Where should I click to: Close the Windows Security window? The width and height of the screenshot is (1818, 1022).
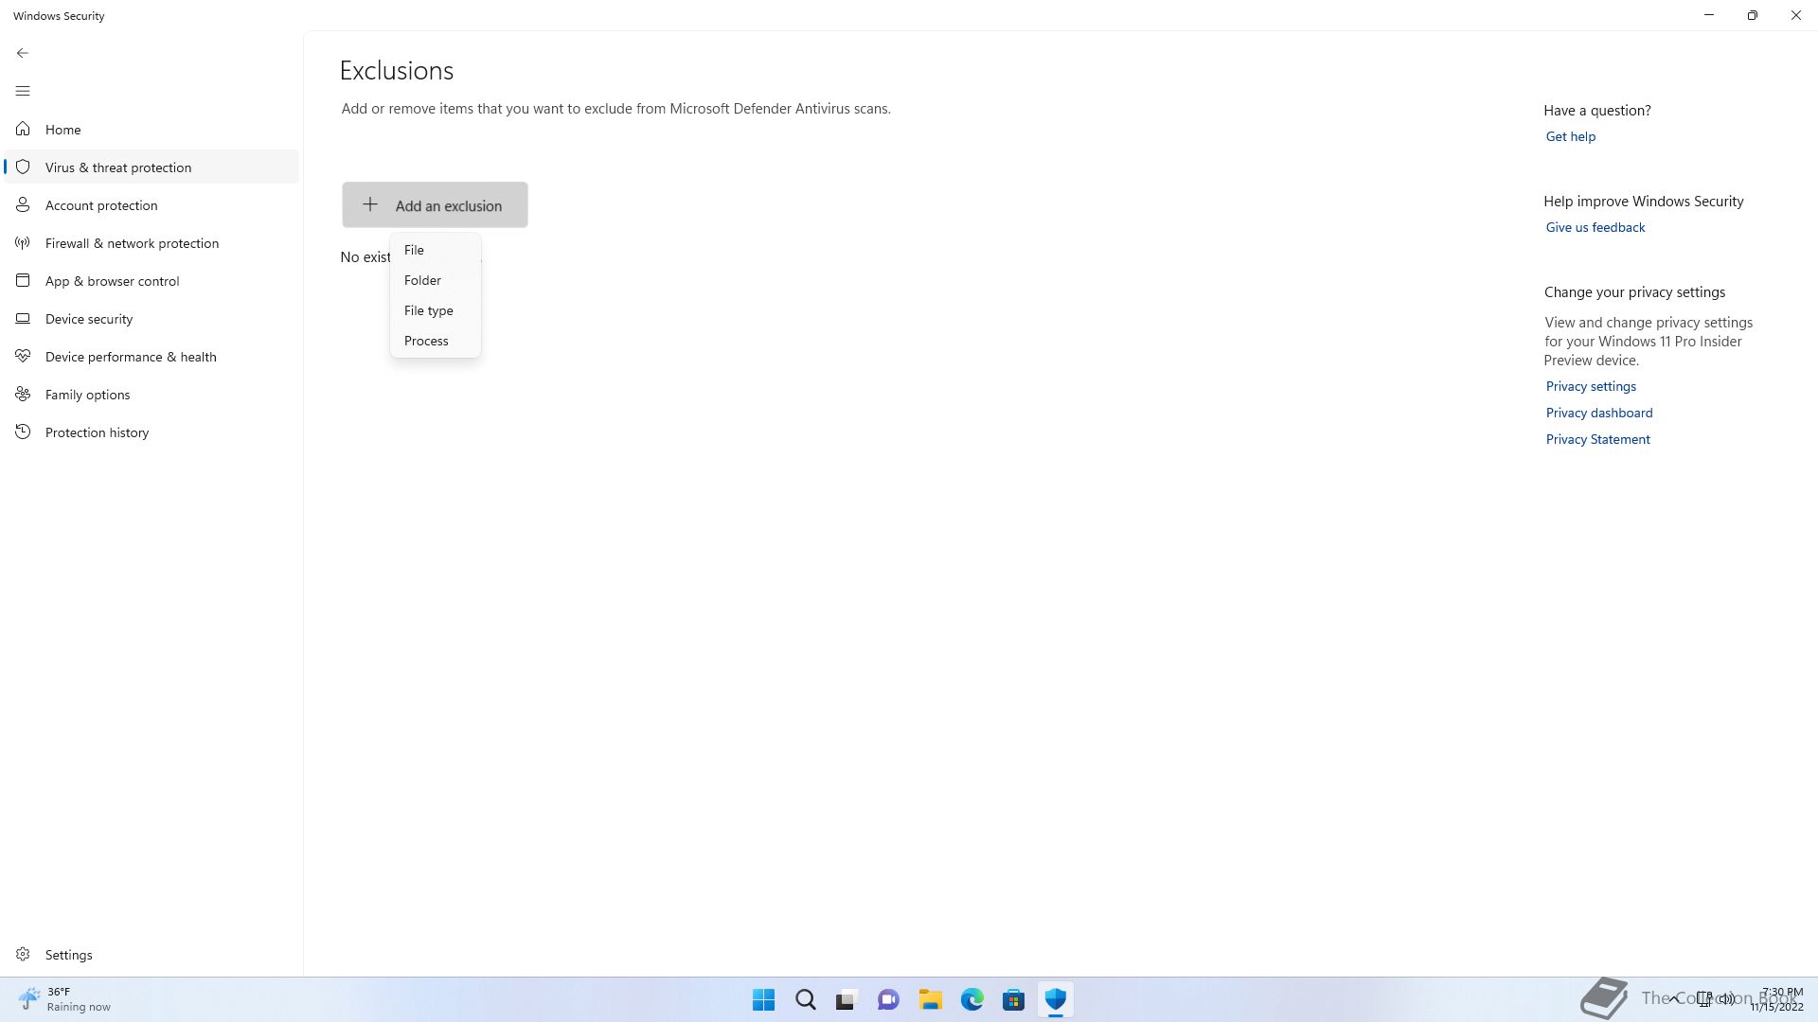1796,15
